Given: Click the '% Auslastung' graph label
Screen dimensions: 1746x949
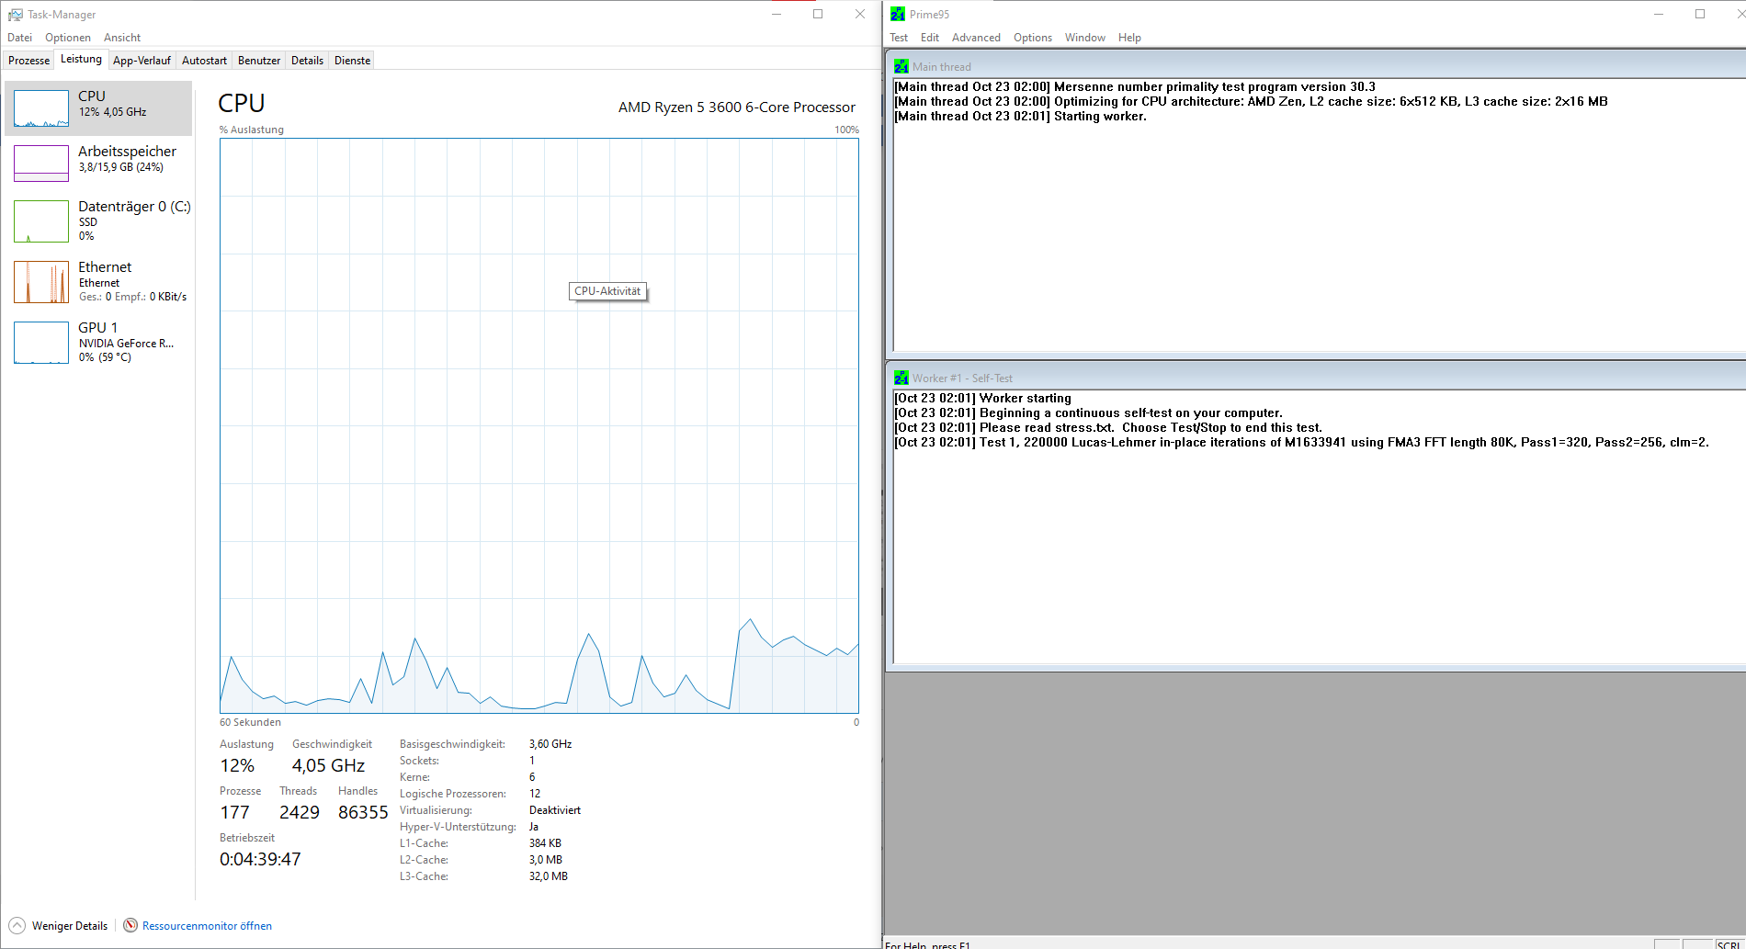Looking at the screenshot, I should click(252, 130).
